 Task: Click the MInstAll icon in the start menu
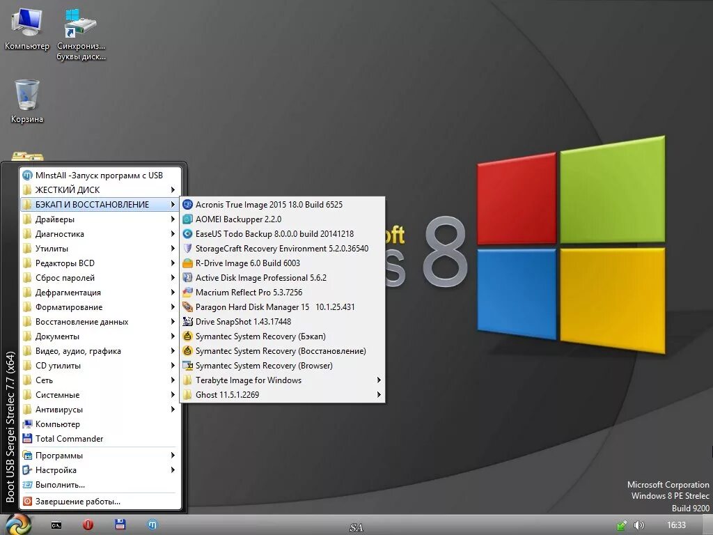pyautogui.click(x=27, y=175)
